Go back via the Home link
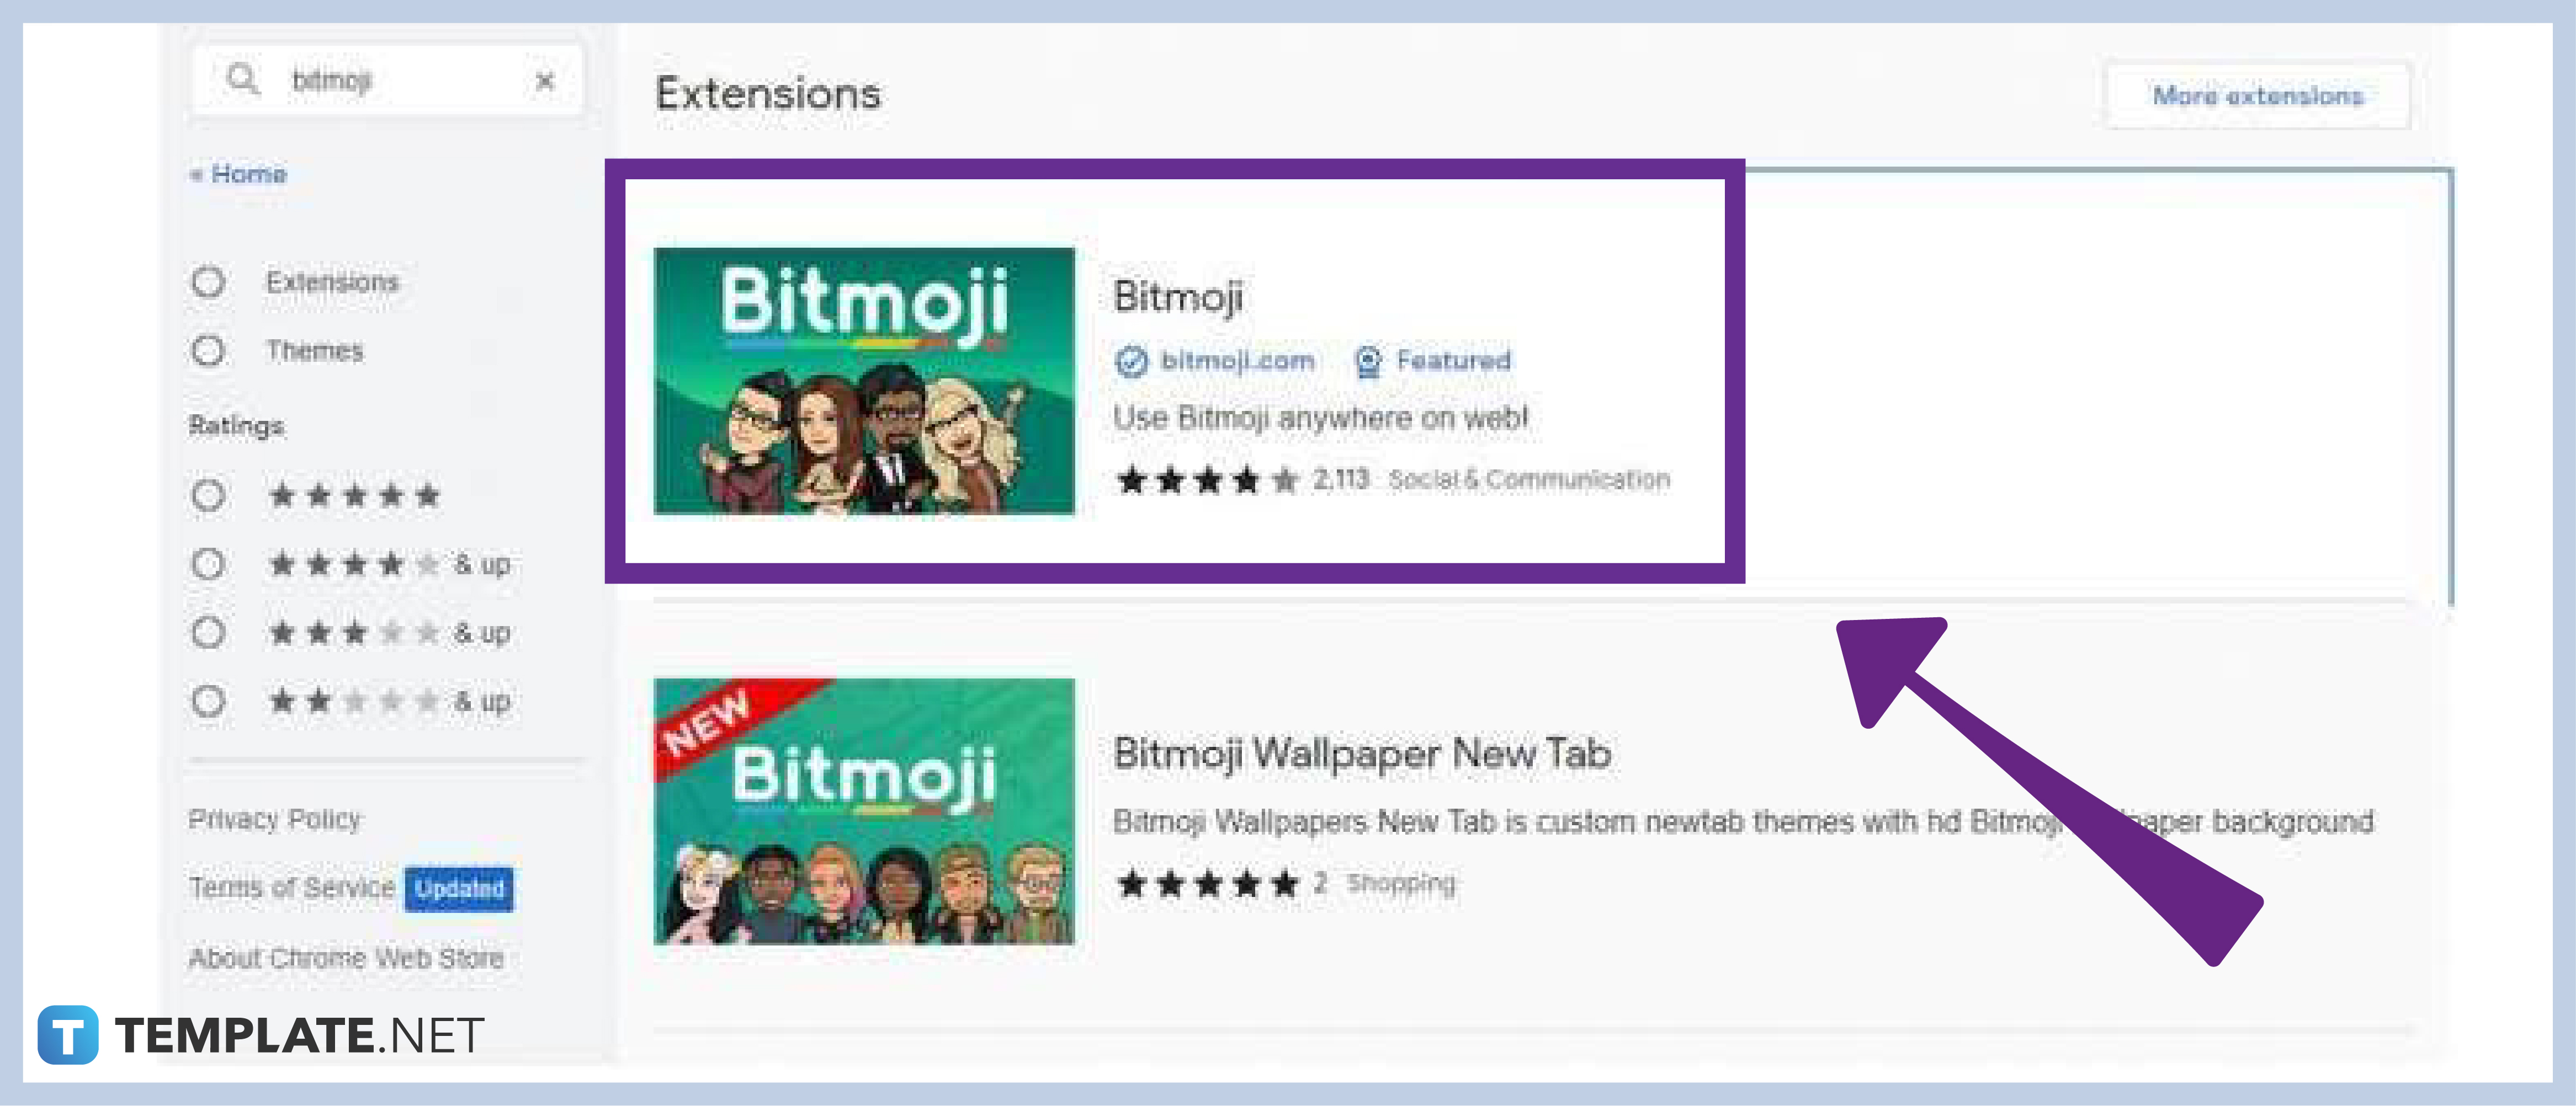 tap(239, 174)
